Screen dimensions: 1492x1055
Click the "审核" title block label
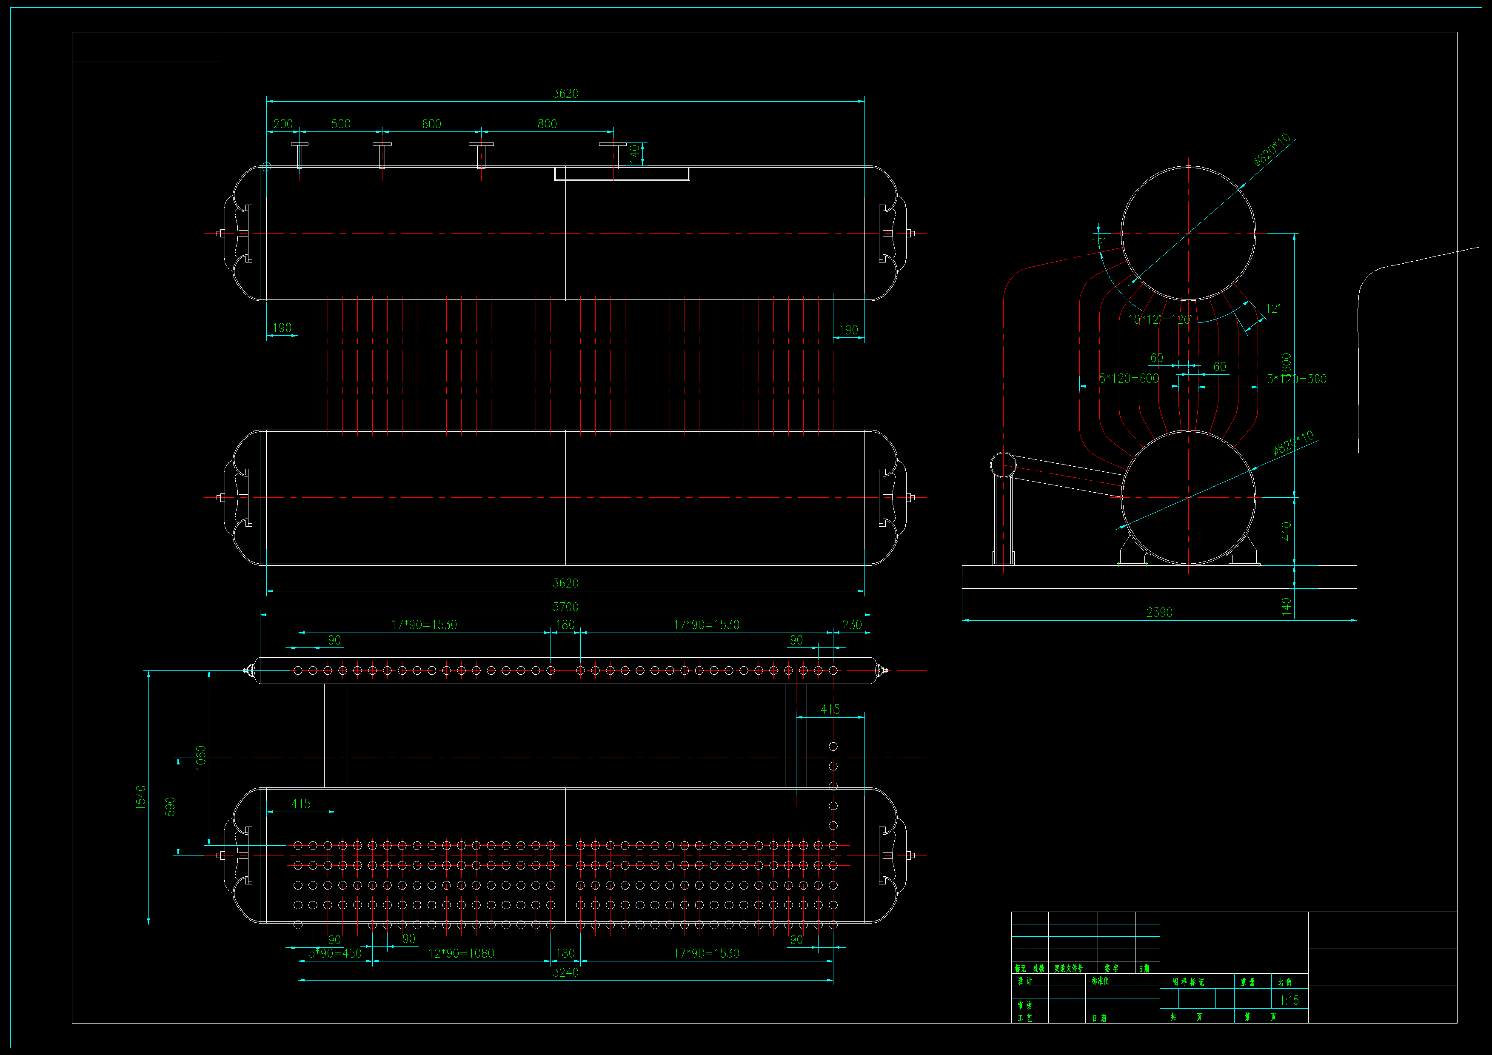point(1025,1005)
